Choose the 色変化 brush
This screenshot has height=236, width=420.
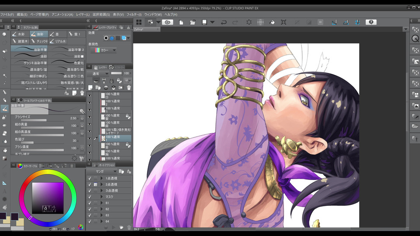click(x=67, y=62)
